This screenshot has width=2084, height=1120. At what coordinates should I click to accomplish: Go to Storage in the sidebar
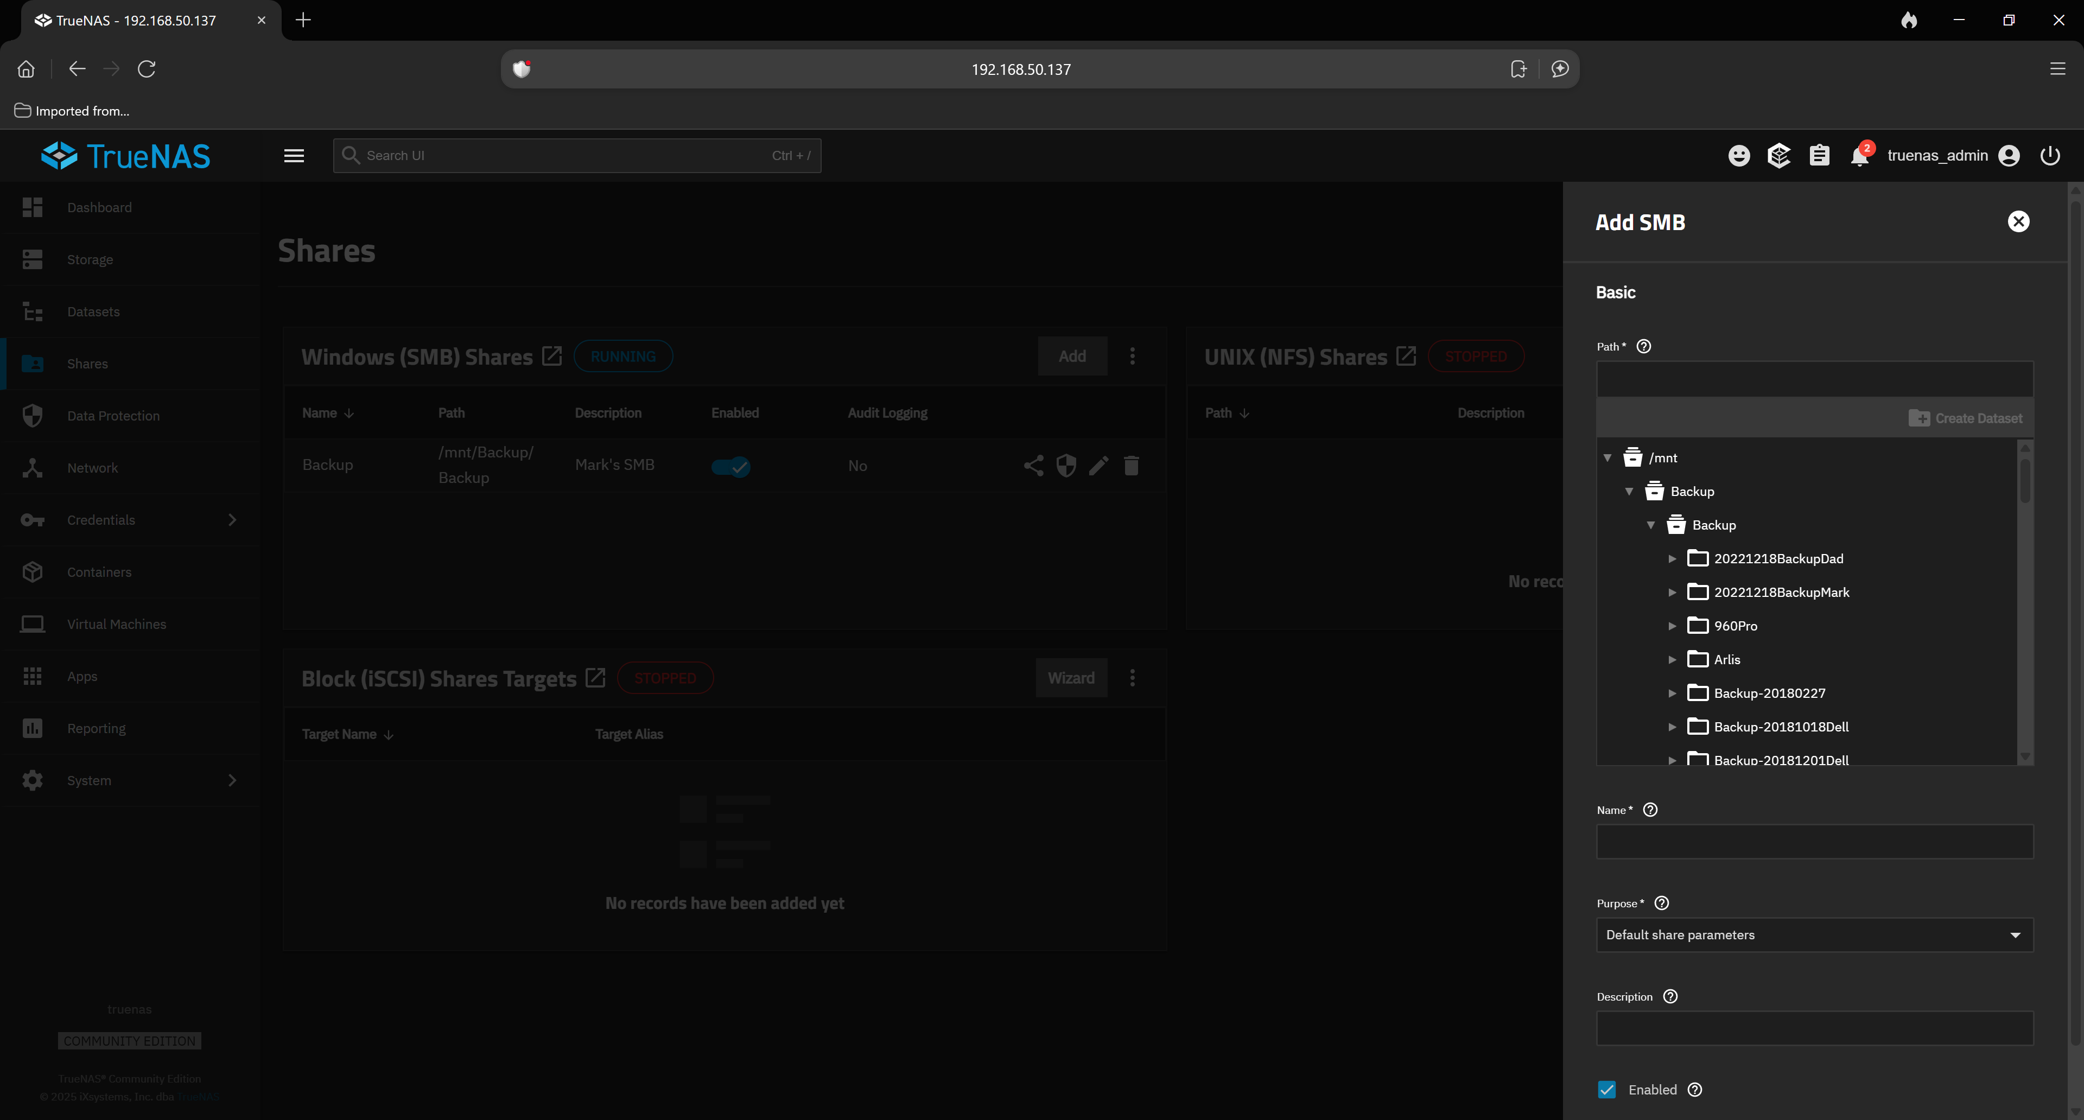click(130, 259)
